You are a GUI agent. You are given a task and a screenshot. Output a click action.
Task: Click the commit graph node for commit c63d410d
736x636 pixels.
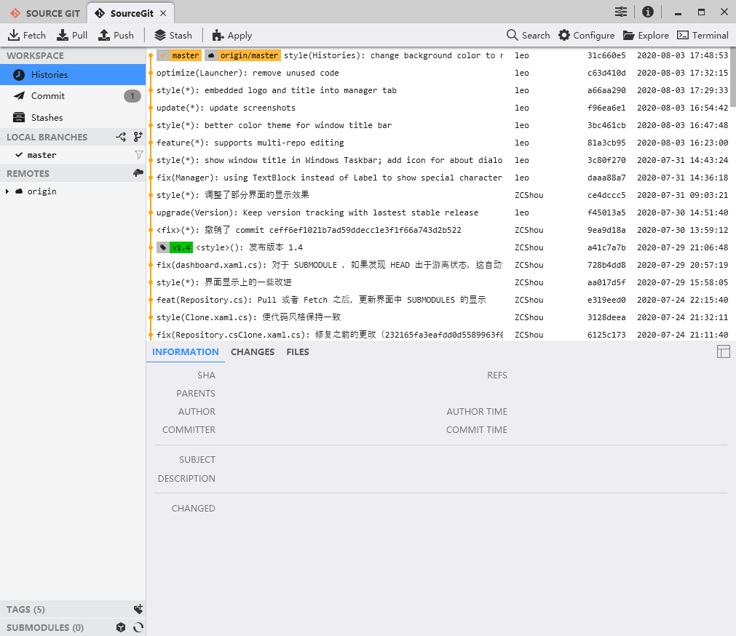(151, 73)
